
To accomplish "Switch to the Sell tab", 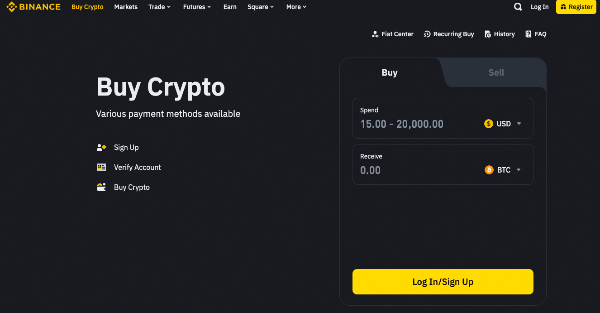I will pos(496,72).
